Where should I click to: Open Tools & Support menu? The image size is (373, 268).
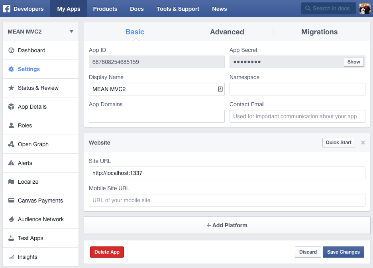(178, 8)
